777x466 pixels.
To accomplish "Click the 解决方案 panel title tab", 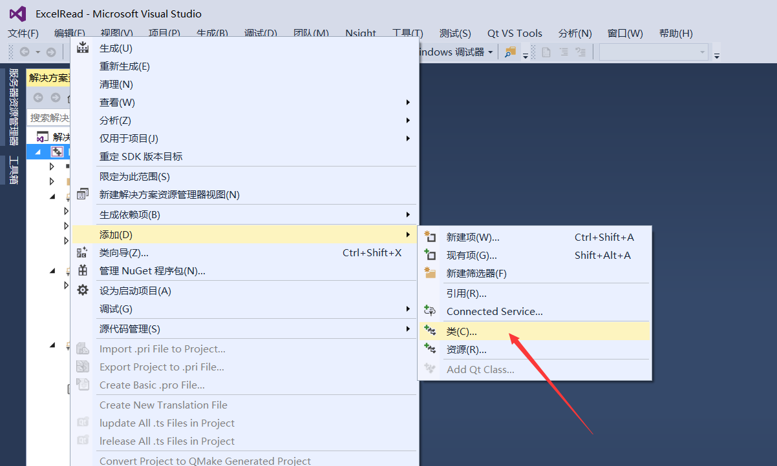I will pos(48,78).
